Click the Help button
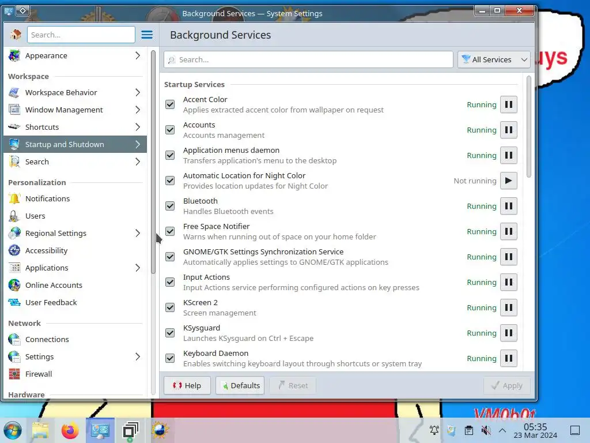590x443 pixels. [187, 385]
